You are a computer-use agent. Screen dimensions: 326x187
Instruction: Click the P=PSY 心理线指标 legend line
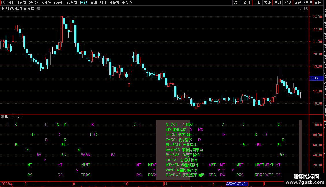tap(182, 160)
